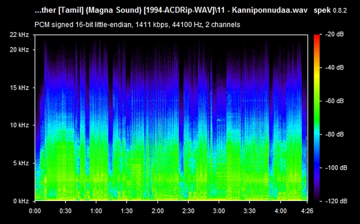Click the -40 dB scale label

tap(335, 68)
